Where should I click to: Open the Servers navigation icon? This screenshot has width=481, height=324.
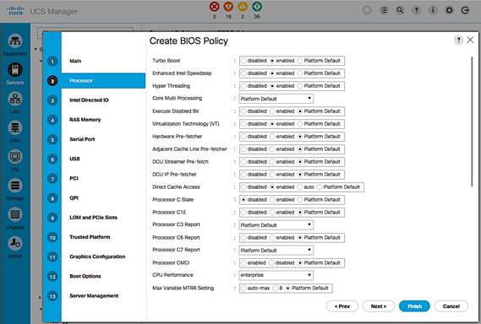pos(14,70)
